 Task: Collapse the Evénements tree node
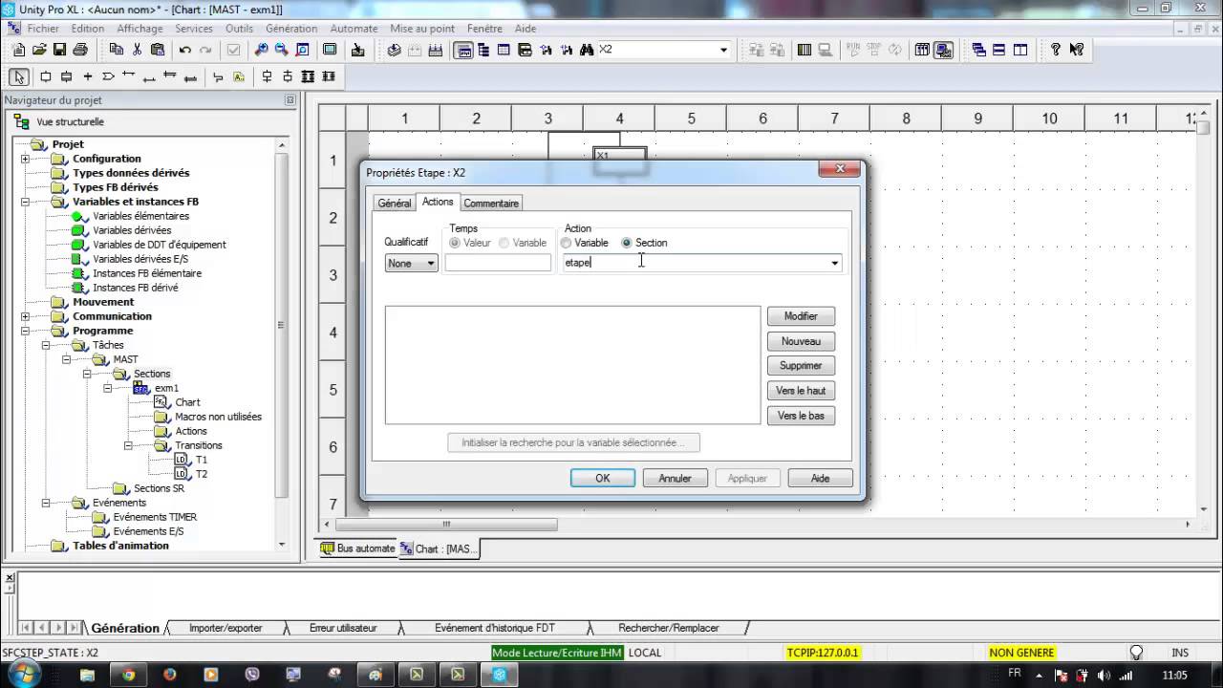tap(46, 503)
